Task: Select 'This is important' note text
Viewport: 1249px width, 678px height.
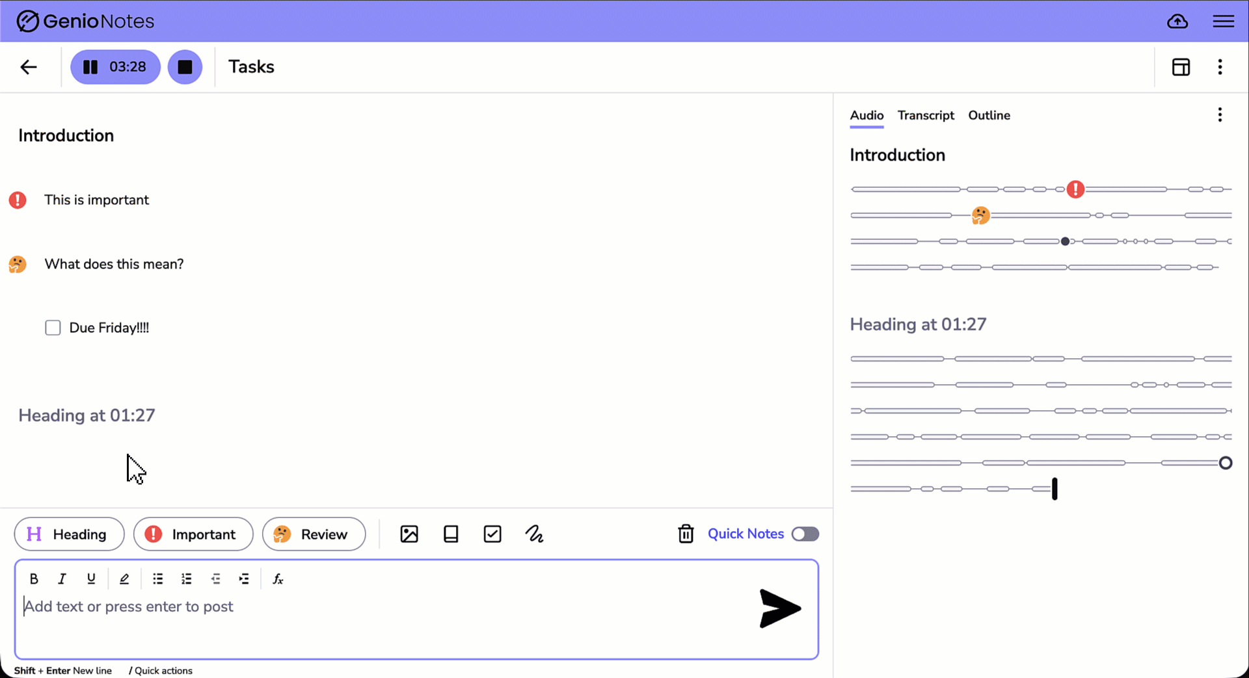Action: coord(96,200)
